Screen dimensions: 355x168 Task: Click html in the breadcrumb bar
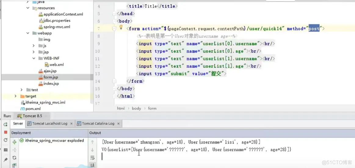tap(121, 108)
